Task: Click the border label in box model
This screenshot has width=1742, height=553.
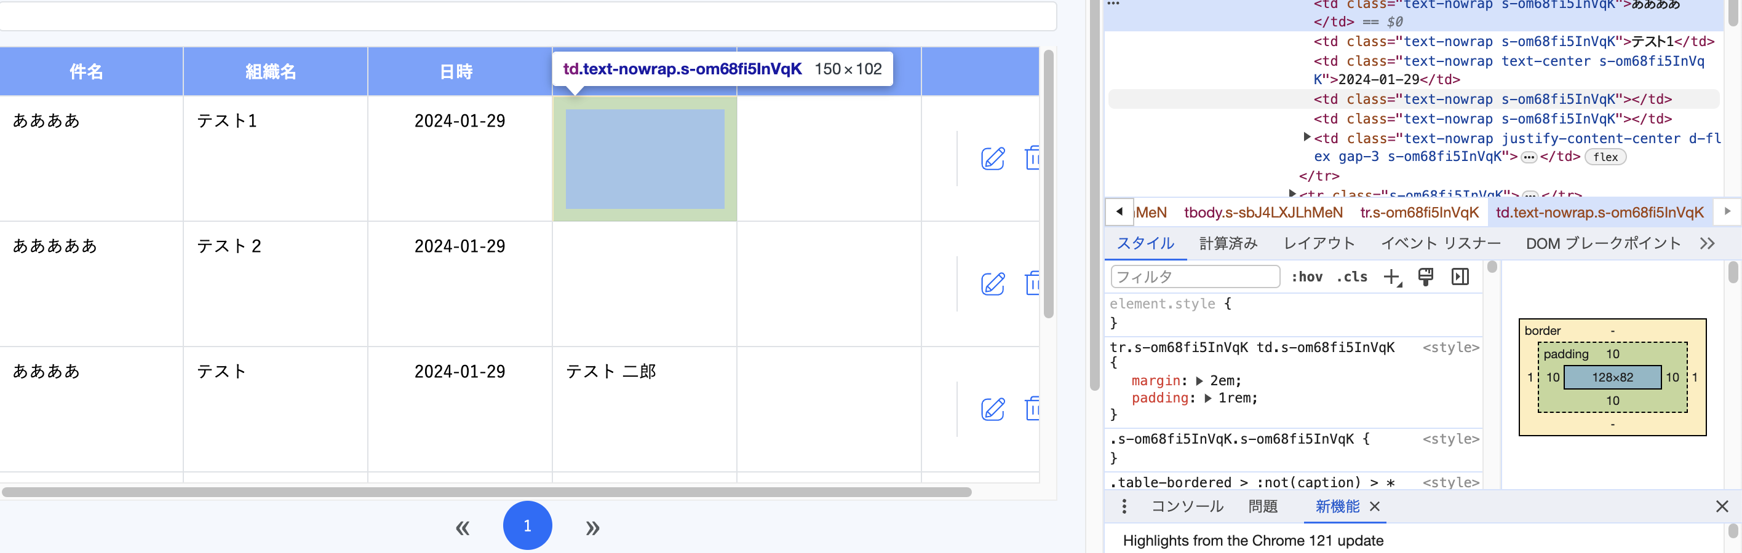Action: (x=1543, y=331)
